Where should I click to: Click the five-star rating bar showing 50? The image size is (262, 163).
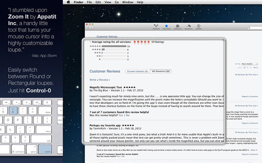114,46
